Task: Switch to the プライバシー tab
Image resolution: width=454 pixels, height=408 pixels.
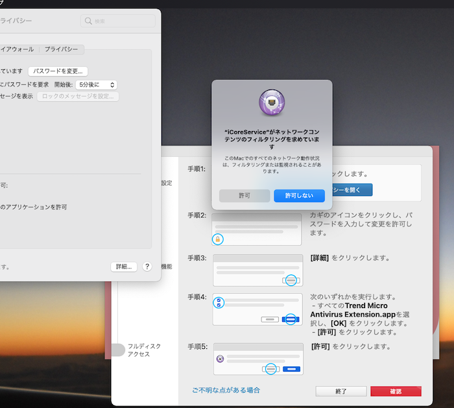Action: 61,49
